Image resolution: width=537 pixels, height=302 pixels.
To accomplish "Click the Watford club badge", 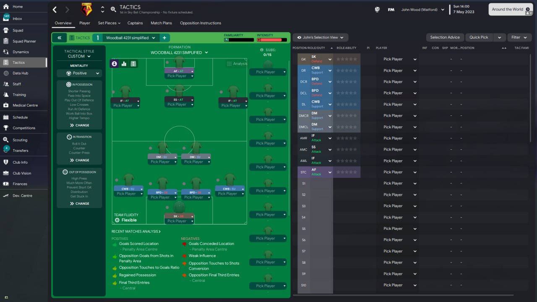I will [86, 9].
